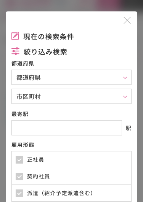Toggle the 契約社員 checkbox

click(x=19, y=177)
